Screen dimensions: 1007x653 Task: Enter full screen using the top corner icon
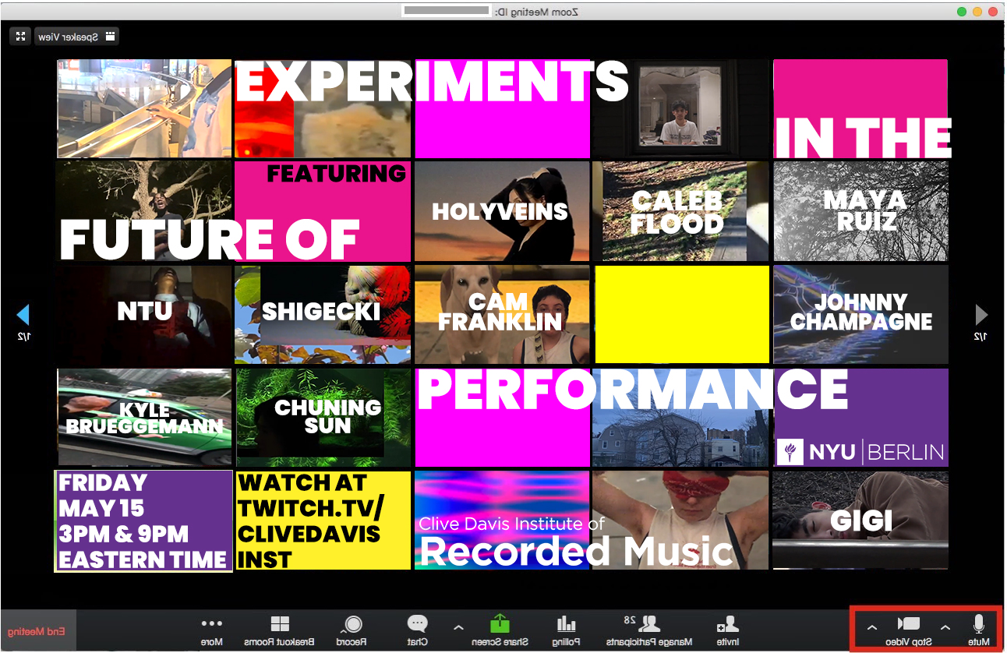coord(21,37)
